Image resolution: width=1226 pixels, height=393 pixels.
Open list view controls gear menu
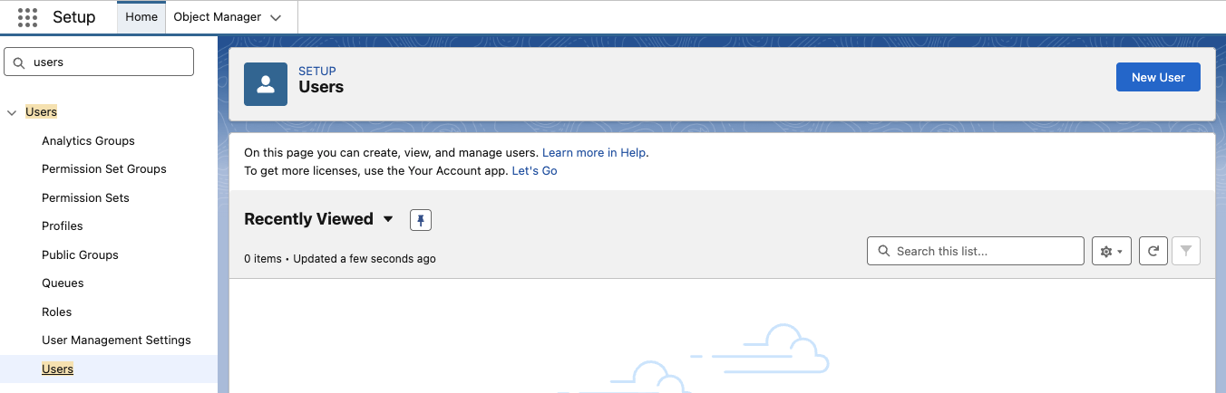(x=1111, y=251)
